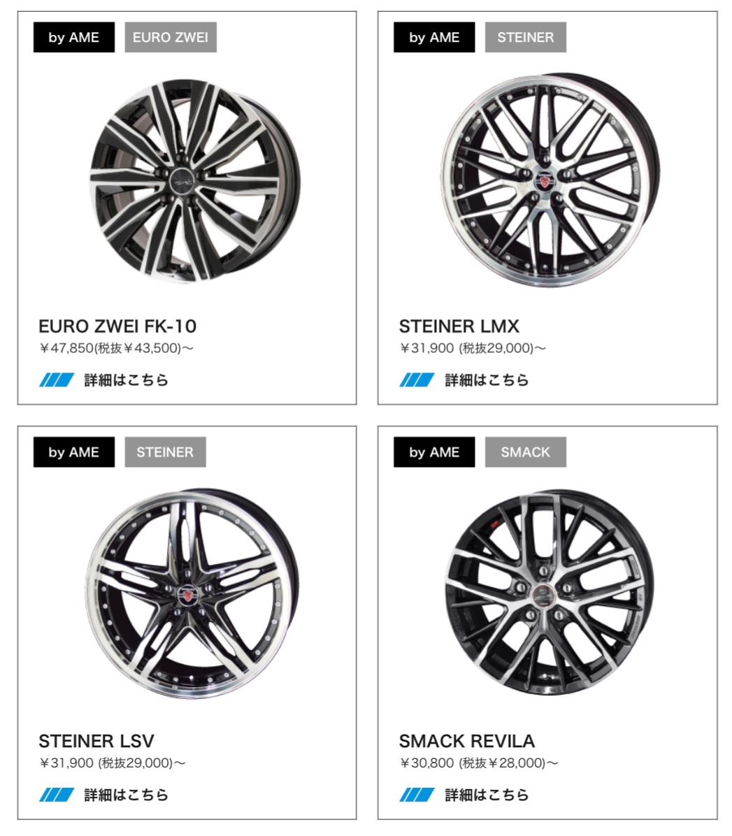
Task: Open the EURO ZWEI FK-10 wheel image
Action: tap(194, 180)
